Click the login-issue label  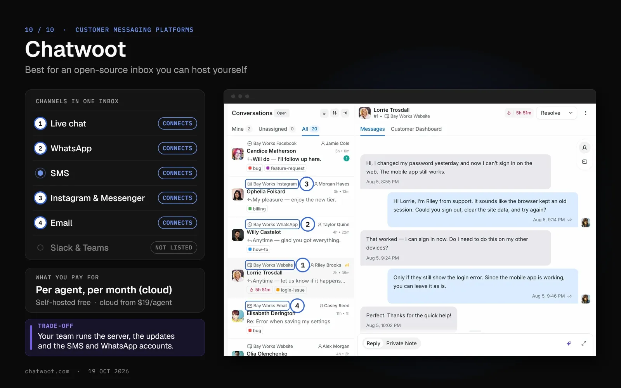tap(290, 290)
